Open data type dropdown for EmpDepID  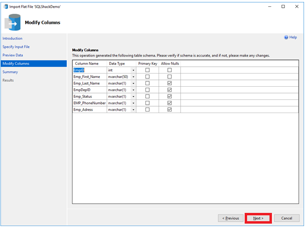click(x=133, y=90)
